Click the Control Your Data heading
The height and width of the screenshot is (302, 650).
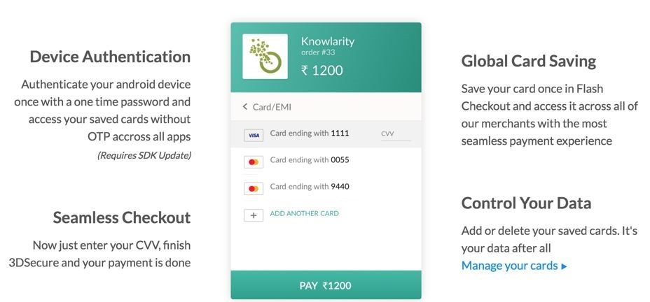click(526, 203)
